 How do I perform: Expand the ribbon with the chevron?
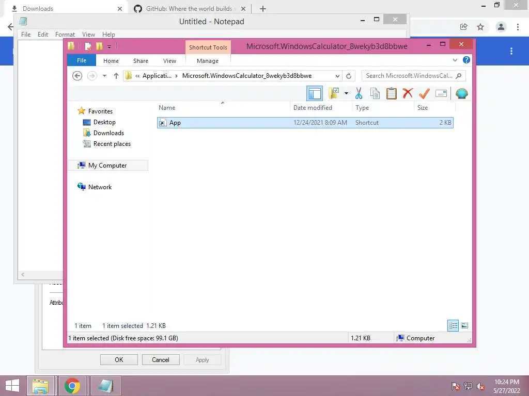[455, 60]
